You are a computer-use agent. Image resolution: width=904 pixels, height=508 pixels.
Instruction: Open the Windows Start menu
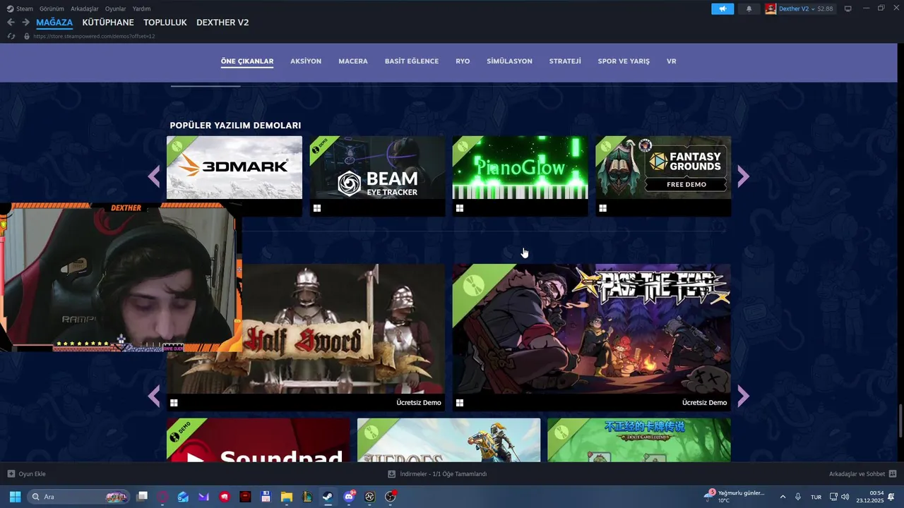click(15, 497)
